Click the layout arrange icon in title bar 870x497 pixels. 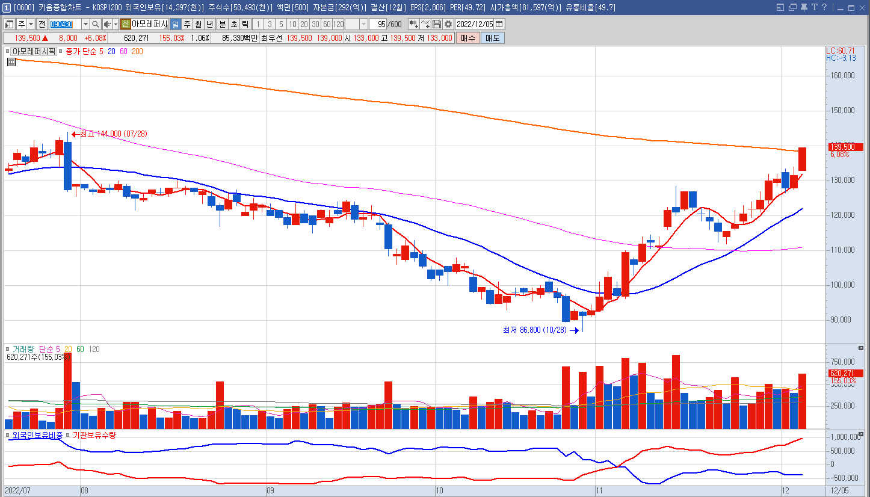click(780, 7)
